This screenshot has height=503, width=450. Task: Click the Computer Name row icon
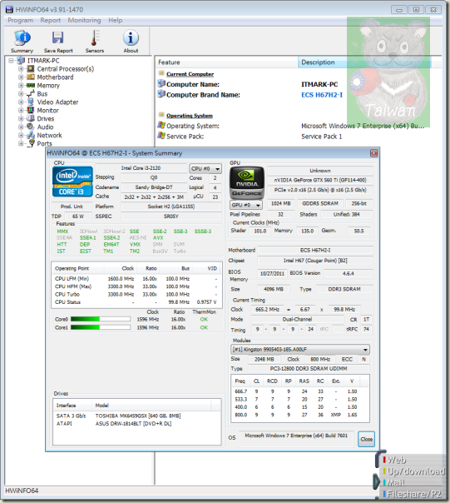(x=161, y=84)
